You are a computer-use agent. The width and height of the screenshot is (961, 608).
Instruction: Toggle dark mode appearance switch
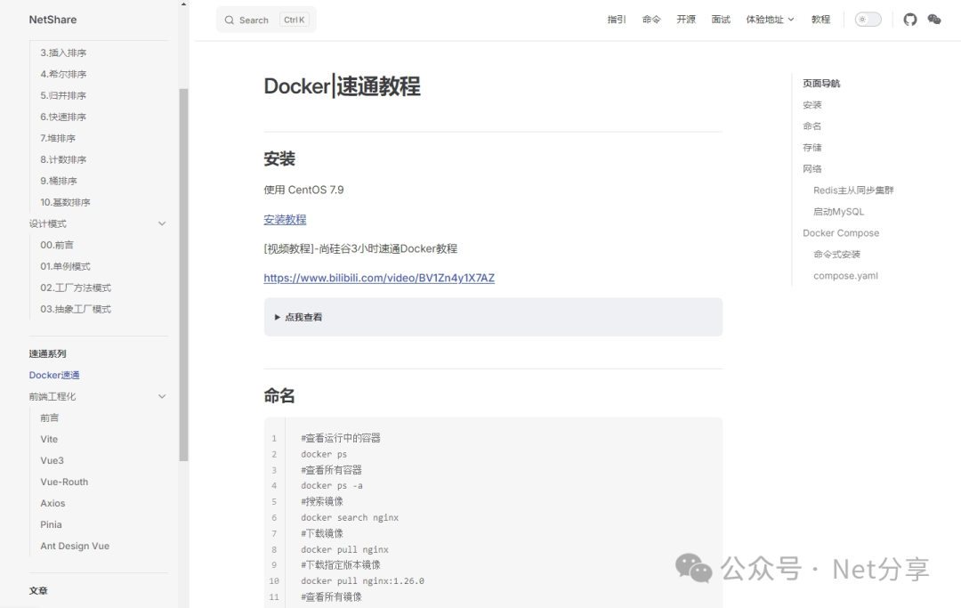coord(868,20)
